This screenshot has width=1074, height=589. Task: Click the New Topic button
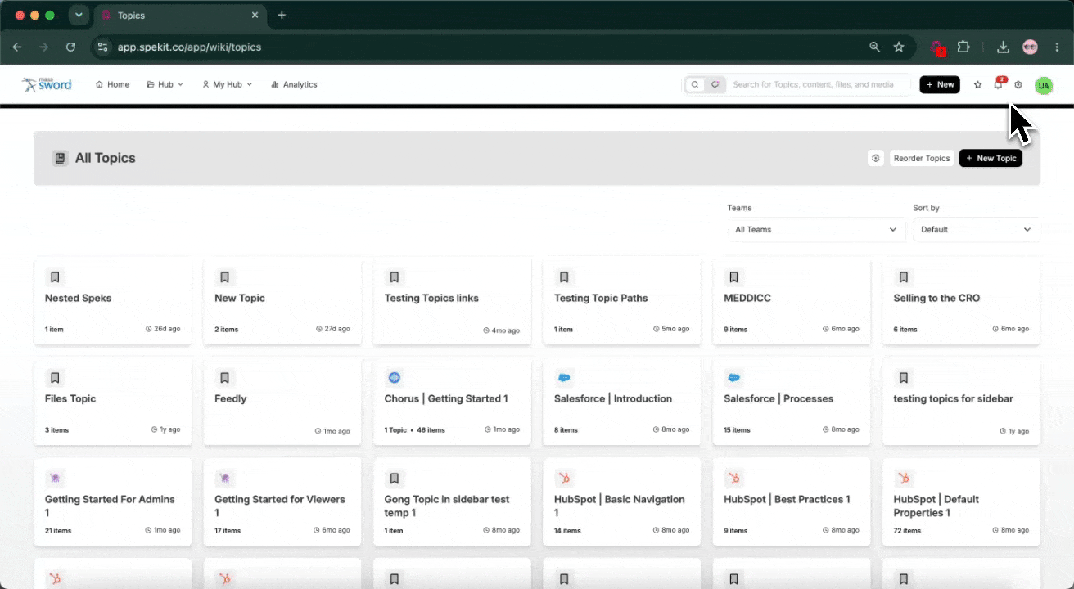coord(991,158)
